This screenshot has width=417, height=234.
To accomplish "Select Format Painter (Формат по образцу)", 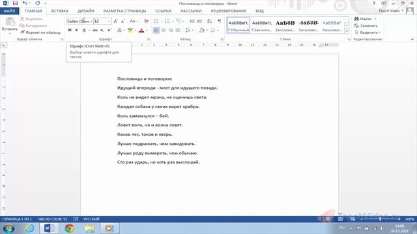I will click(40, 32).
